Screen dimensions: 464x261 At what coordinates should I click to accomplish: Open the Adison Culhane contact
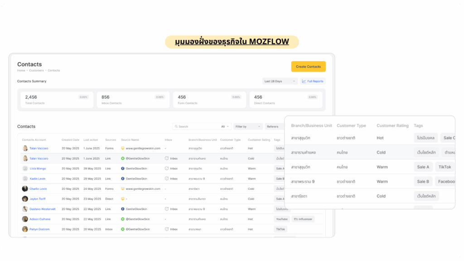point(40,219)
